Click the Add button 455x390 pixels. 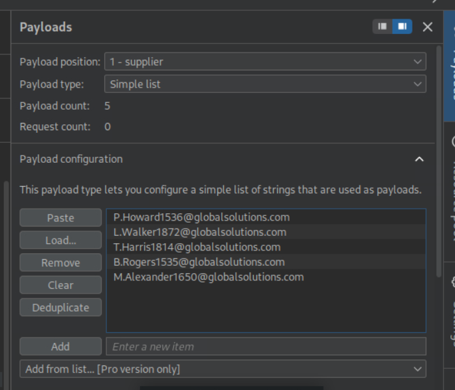click(60, 346)
